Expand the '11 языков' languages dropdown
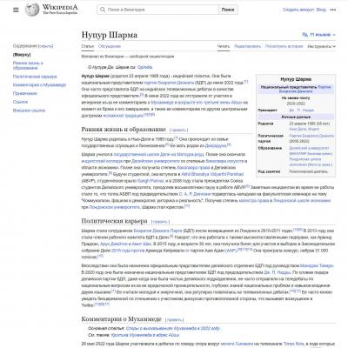 (319, 35)
